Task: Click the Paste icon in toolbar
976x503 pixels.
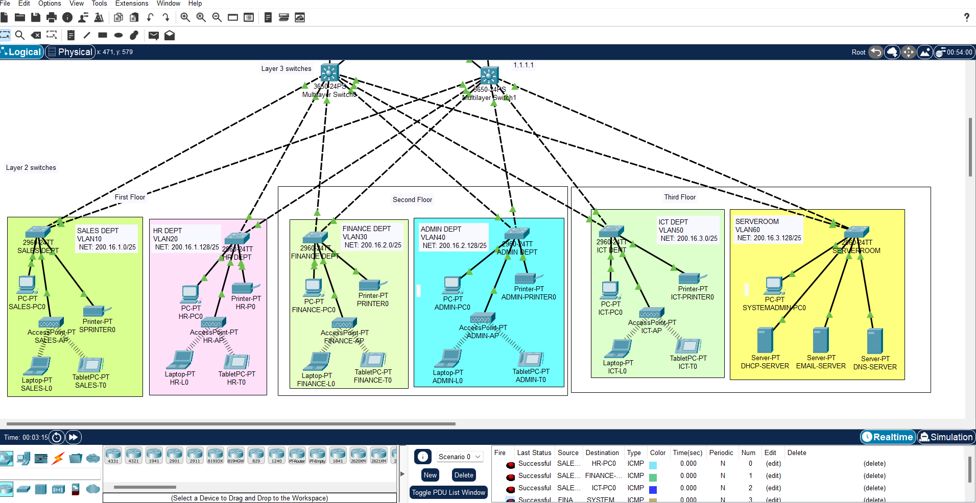Action: [134, 17]
